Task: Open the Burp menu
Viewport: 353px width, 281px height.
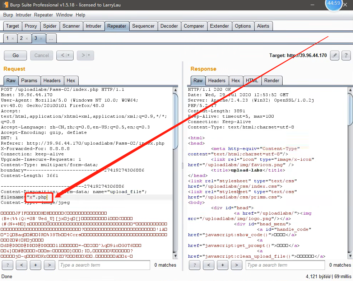Action: 8,15
